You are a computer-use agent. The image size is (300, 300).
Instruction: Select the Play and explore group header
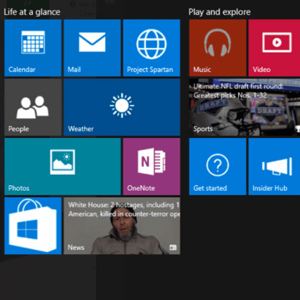pos(219,12)
